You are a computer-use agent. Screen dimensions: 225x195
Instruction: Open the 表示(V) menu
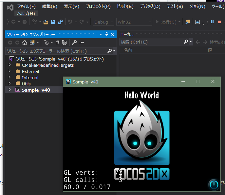(71, 7)
